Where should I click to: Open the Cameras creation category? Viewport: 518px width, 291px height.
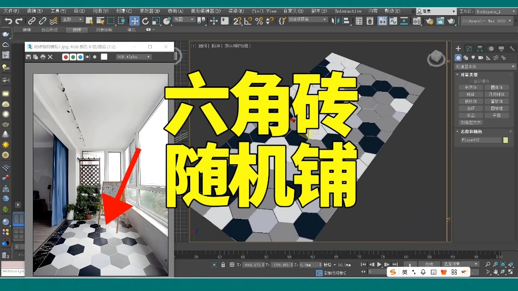tap(481, 58)
